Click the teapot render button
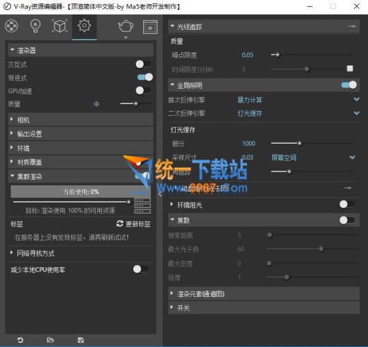368x347 pixels. tap(126, 26)
